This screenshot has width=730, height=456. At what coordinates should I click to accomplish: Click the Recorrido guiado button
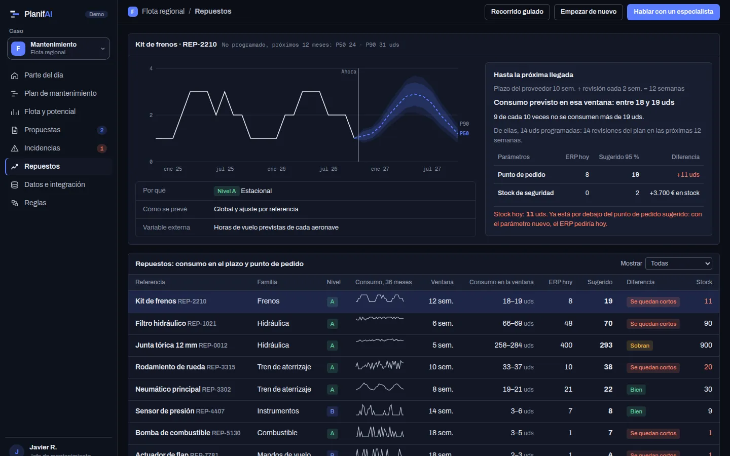[517, 12]
